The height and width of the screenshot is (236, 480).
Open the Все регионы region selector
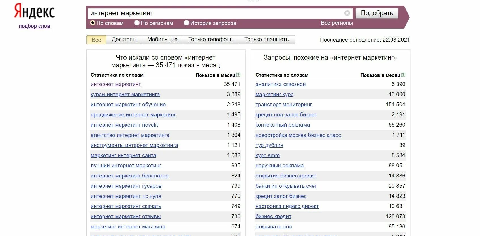tap(337, 23)
